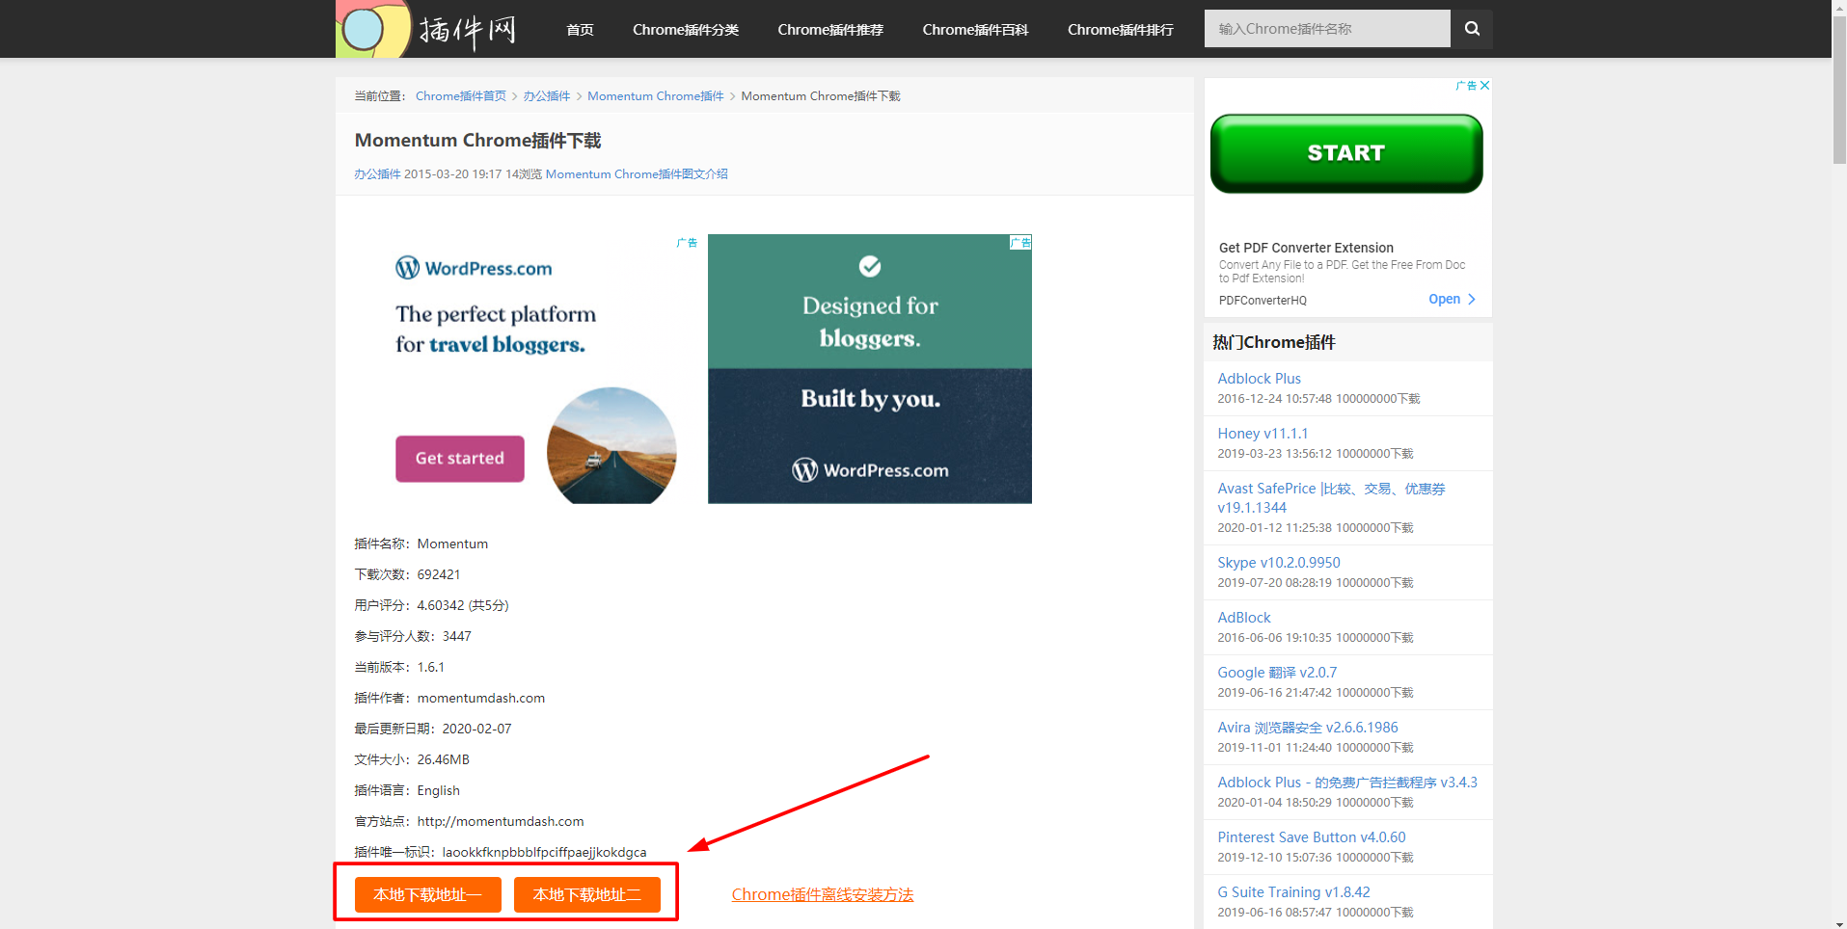This screenshot has width=1847, height=929.
Task: Open Avira 浏览器安全 v2.6.6.1986 link
Action: tap(1308, 728)
